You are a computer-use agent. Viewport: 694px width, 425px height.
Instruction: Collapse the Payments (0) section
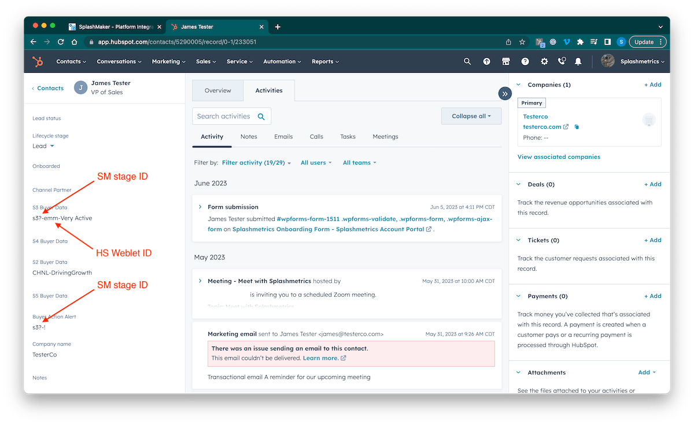coord(519,296)
